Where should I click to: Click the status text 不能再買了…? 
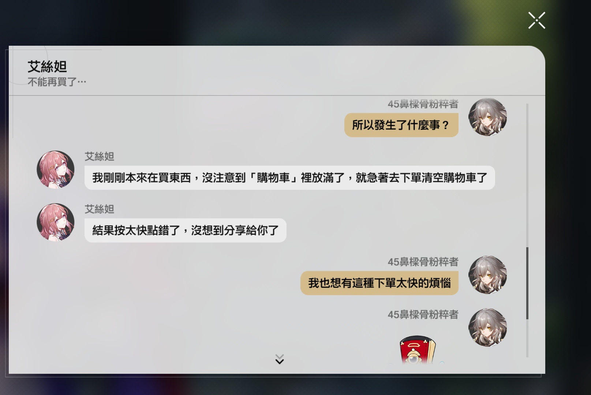click(x=57, y=82)
